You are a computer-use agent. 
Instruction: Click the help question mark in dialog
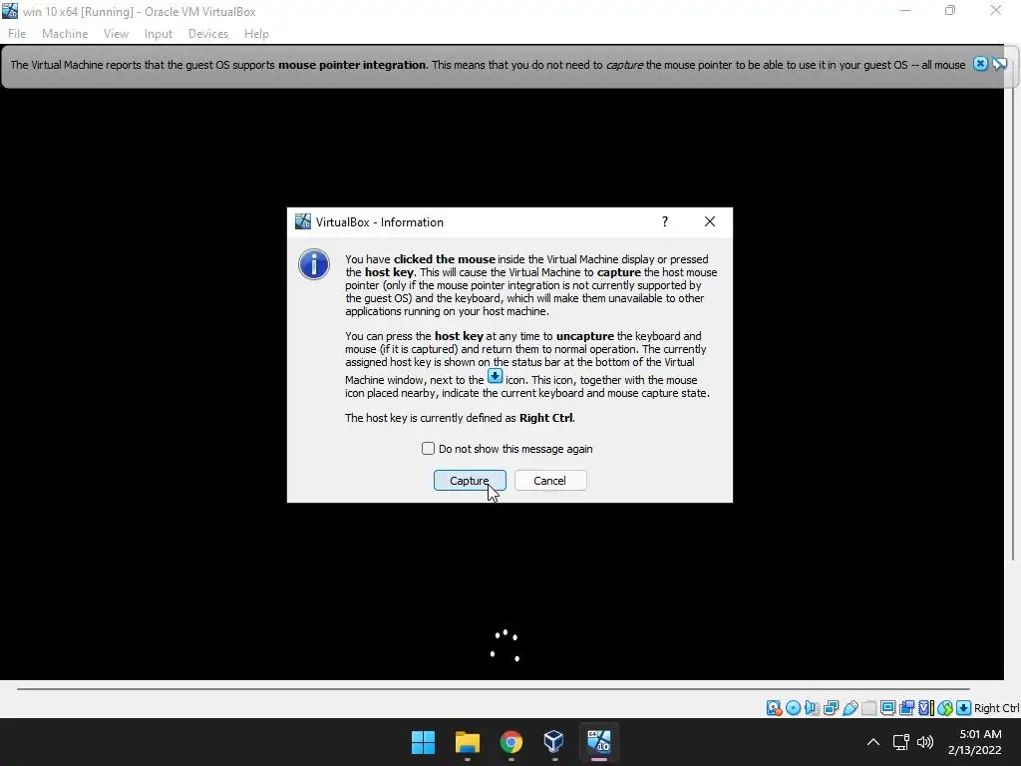[x=665, y=221]
